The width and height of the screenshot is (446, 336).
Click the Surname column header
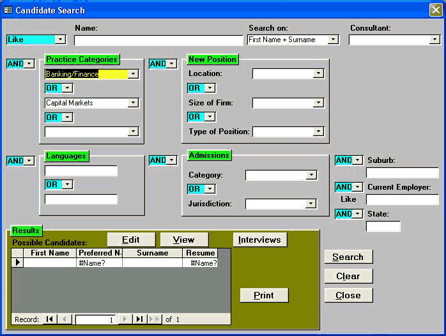point(153,253)
